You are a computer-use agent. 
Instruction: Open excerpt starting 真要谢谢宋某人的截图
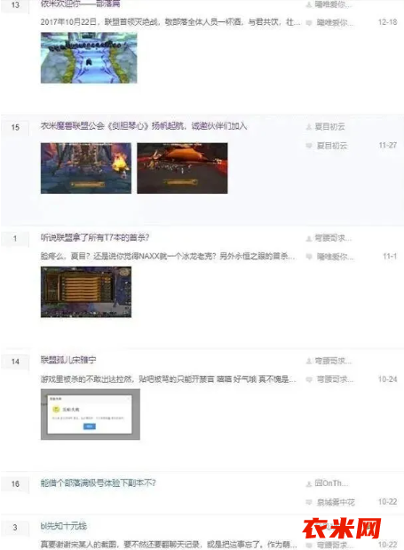(168, 544)
